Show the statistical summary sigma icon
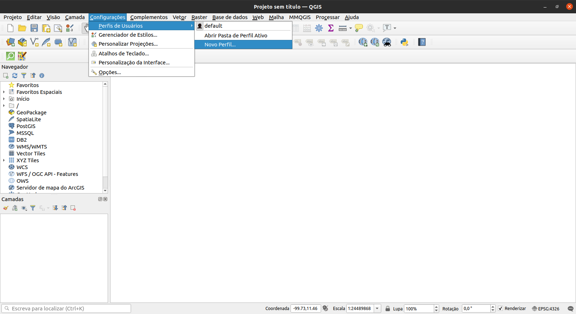The width and height of the screenshot is (576, 314). [x=331, y=28]
